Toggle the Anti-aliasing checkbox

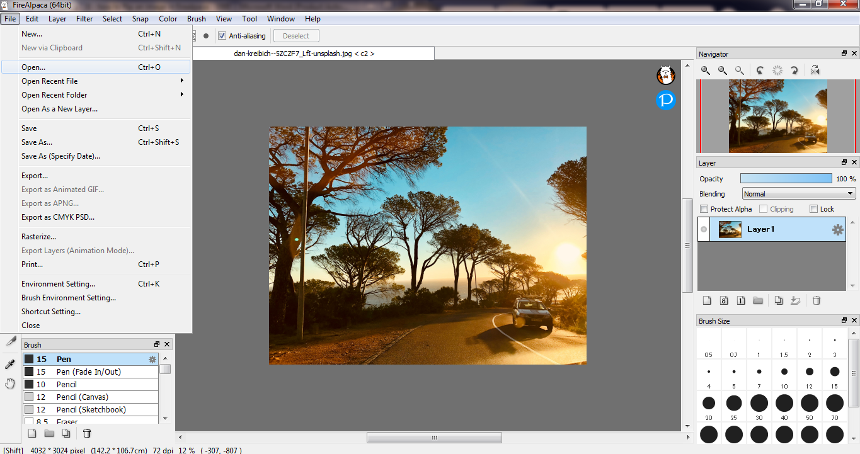[x=222, y=36]
